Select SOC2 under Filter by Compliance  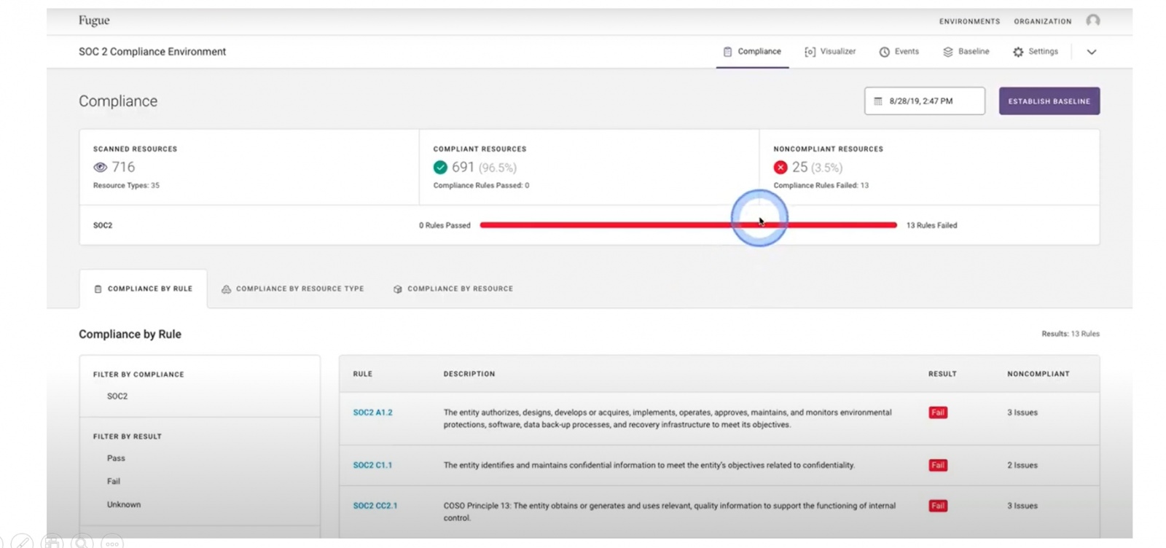pos(117,396)
